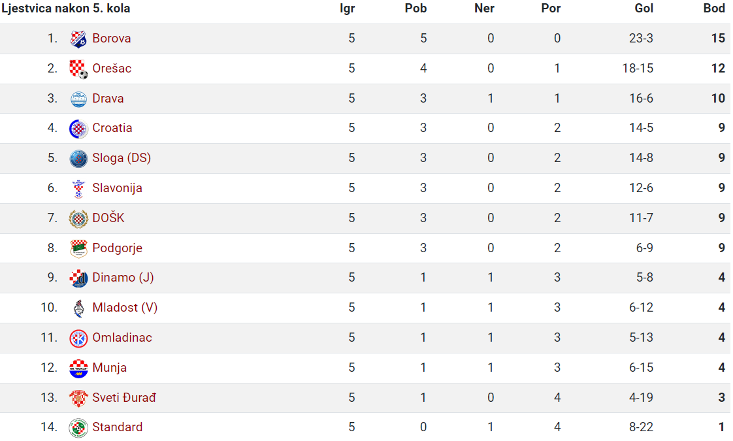Image resolution: width=733 pixels, height=441 pixels.
Task: Click the Dinamo (J) club logo
Action: click(78, 278)
